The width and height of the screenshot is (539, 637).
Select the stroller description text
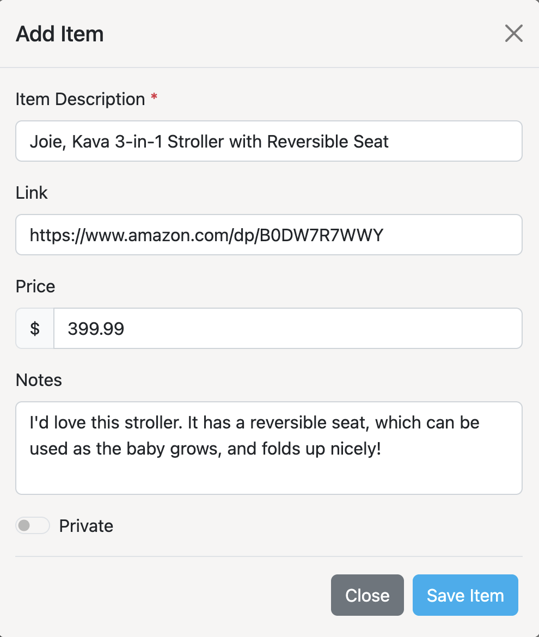click(x=209, y=141)
